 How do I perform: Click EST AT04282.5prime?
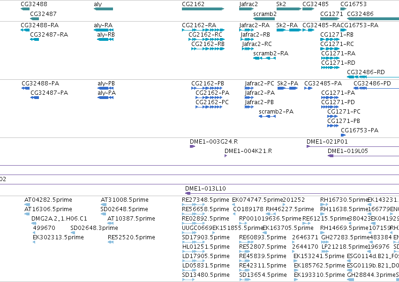27,205
